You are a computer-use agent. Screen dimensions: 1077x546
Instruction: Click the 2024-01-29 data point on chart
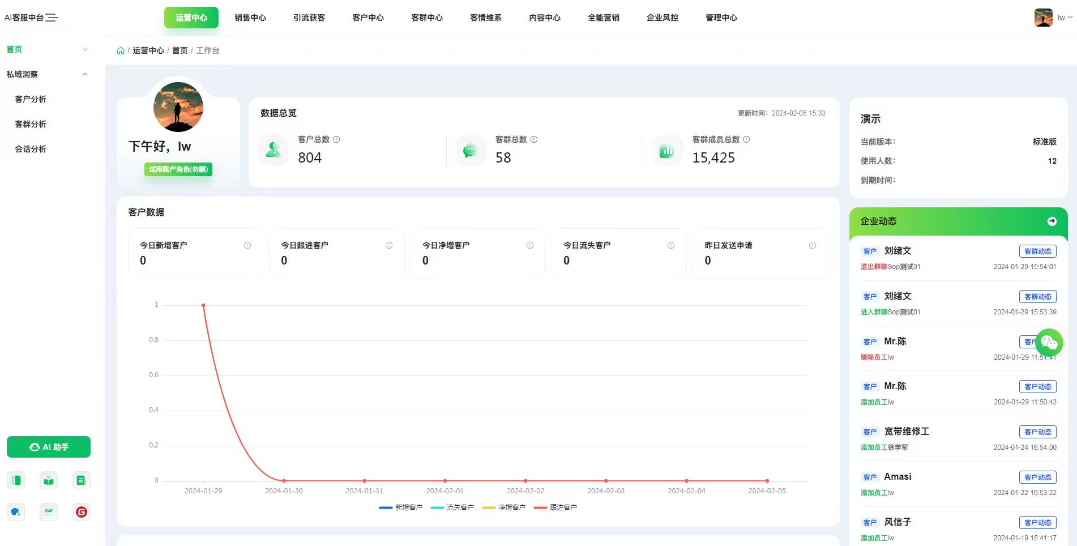coord(203,305)
